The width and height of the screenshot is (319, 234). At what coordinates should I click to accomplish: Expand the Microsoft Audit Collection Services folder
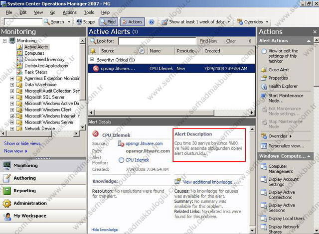click(12, 91)
